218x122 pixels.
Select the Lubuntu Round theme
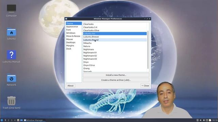click(115, 40)
